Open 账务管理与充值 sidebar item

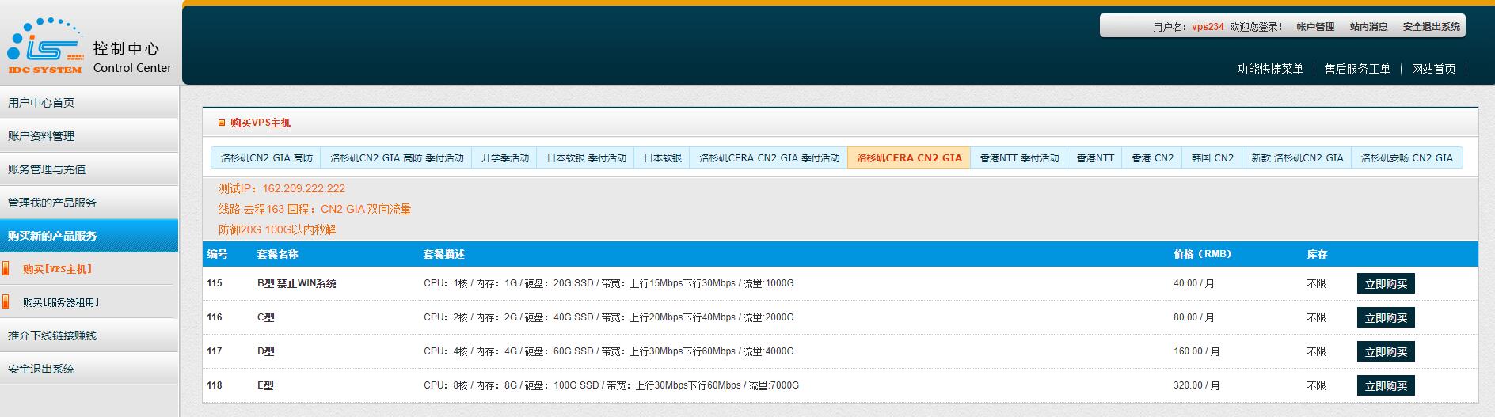click(89, 169)
